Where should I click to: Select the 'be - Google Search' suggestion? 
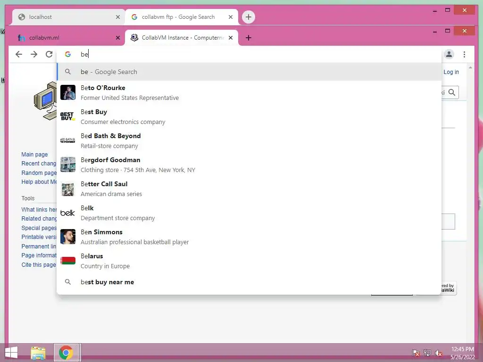pyautogui.click(x=249, y=72)
